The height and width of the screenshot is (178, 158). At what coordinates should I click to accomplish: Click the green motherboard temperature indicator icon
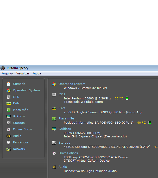point(150,122)
